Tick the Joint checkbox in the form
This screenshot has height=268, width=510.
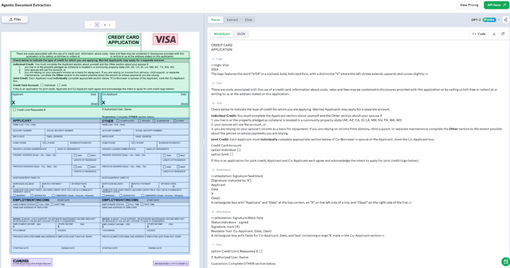[x=59, y=85]
